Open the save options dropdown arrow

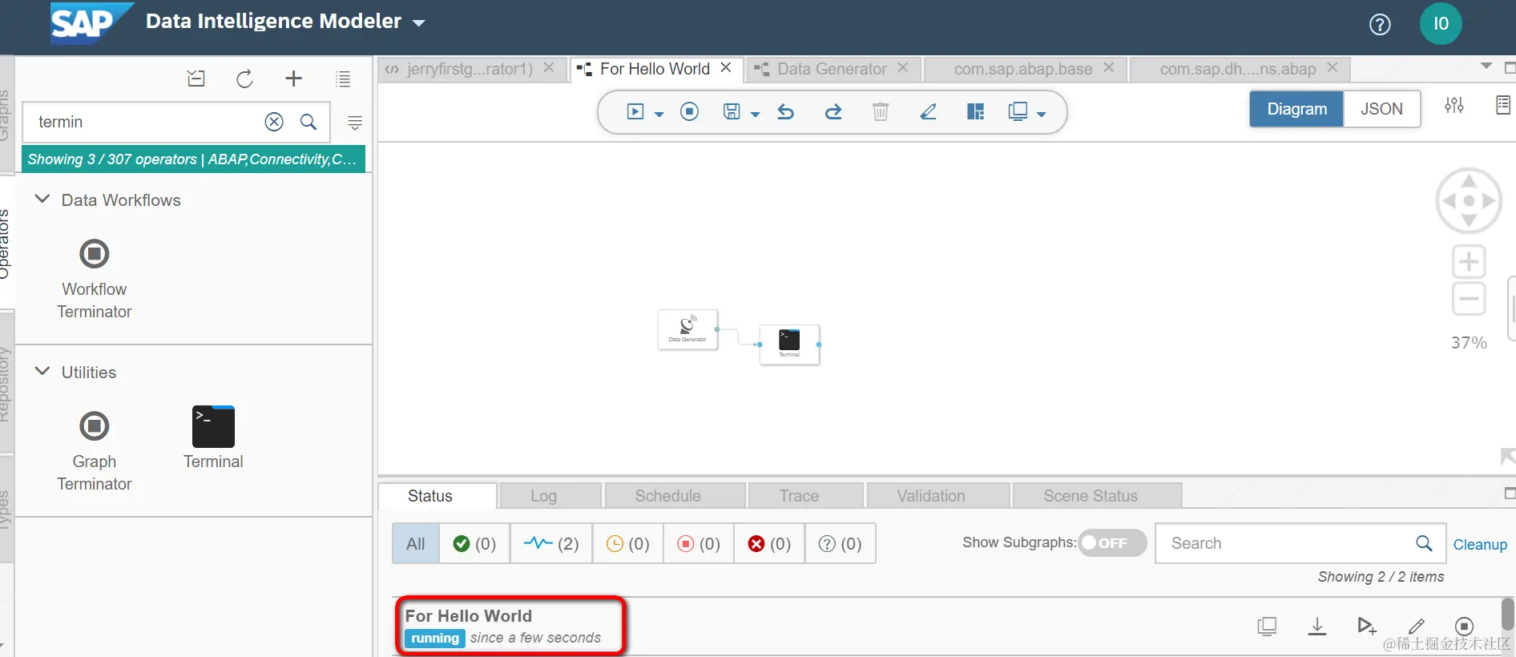755,114
